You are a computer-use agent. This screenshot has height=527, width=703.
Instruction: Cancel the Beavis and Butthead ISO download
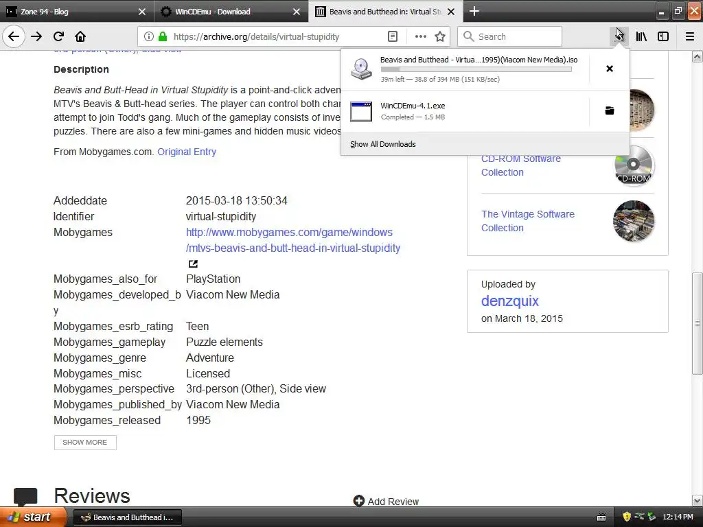(x=610, y=69)
